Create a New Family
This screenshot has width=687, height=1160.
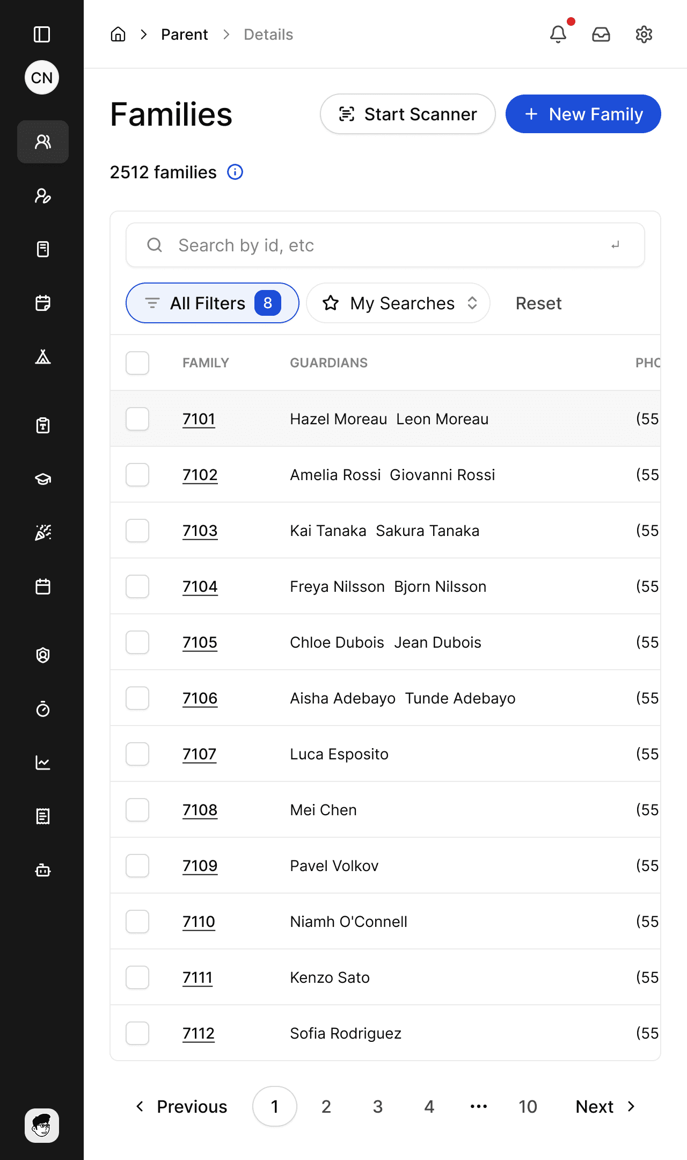coord(583,114)
